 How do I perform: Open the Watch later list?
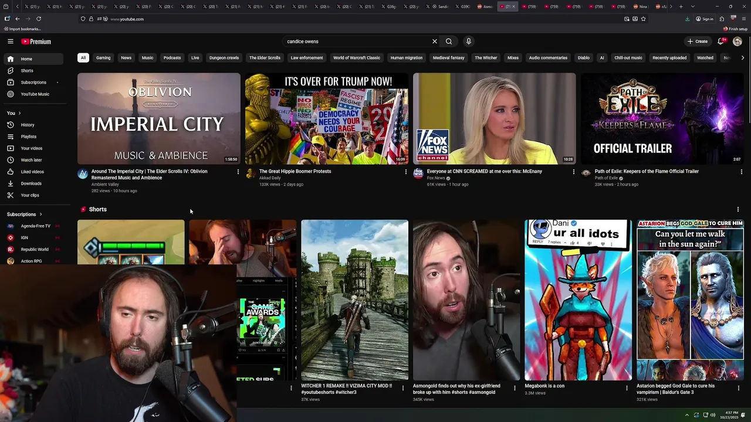pos(33,160)
